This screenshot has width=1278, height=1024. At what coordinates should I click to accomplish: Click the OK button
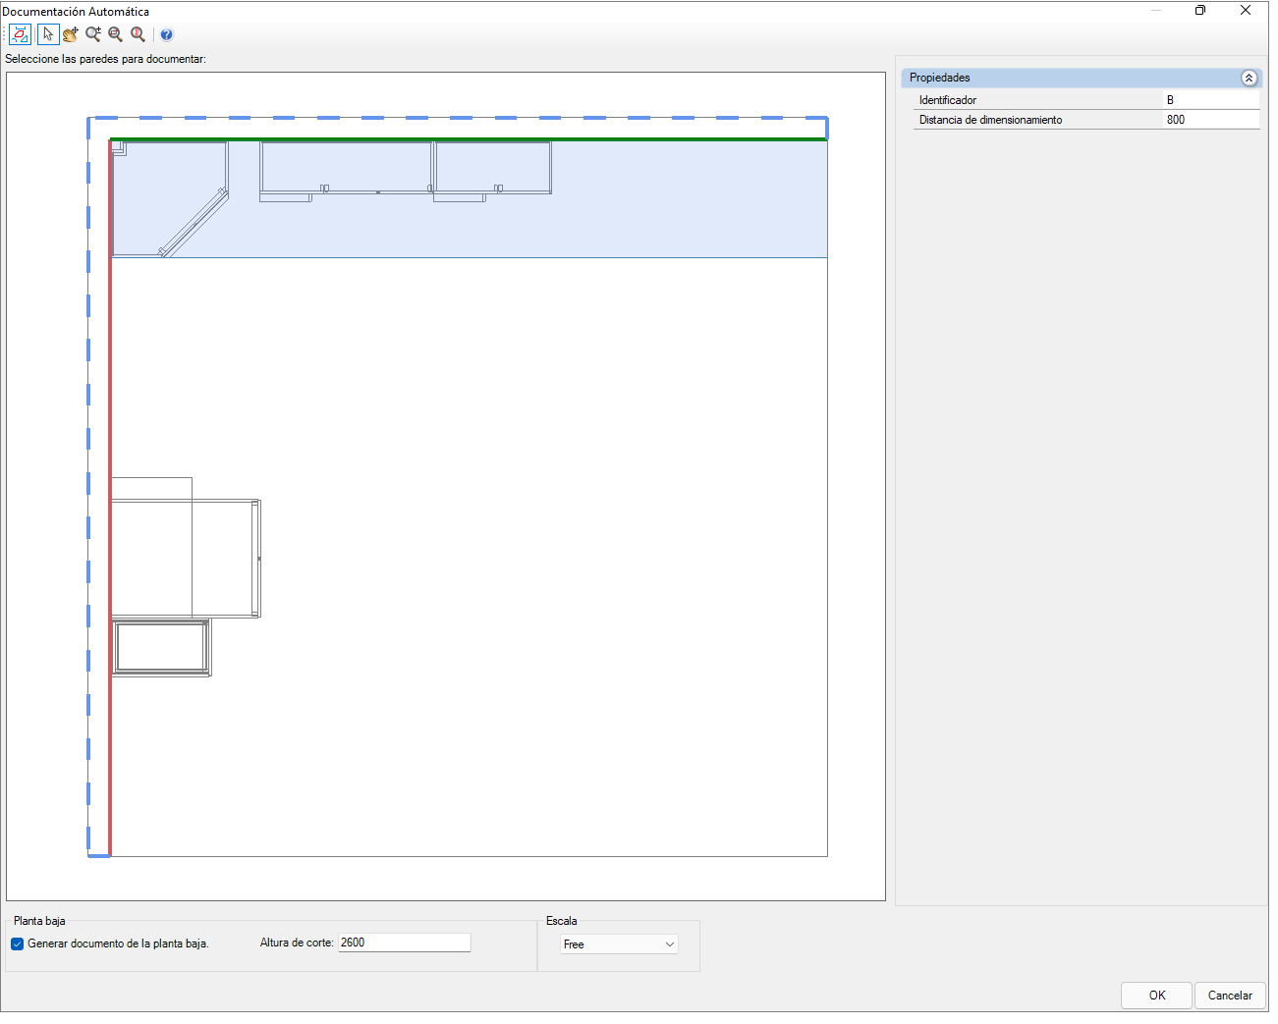[1156, 995]
